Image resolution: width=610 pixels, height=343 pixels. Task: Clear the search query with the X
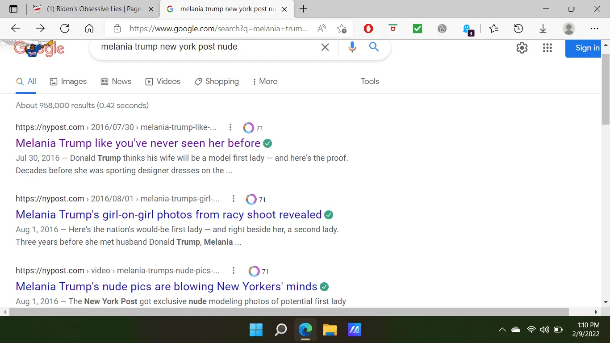325,47
